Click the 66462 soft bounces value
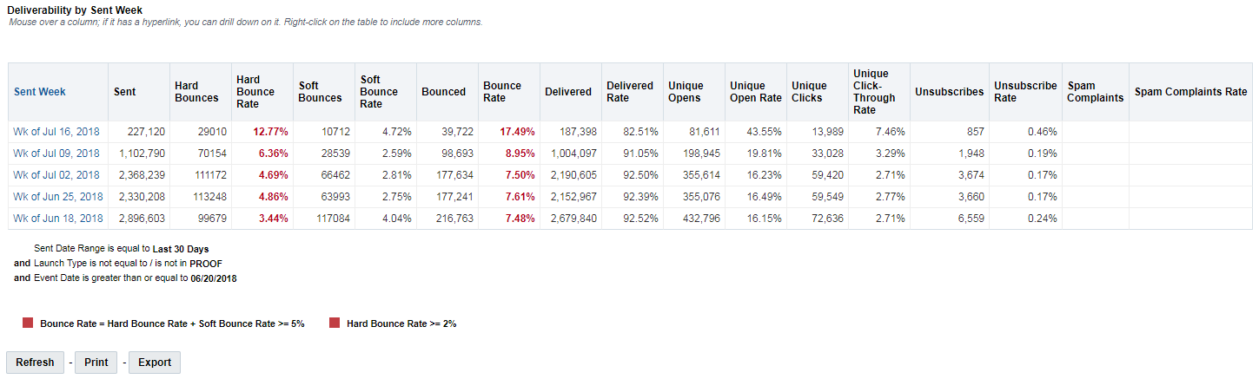This screenshot has height=379, width=1259. tap(335, 175)
